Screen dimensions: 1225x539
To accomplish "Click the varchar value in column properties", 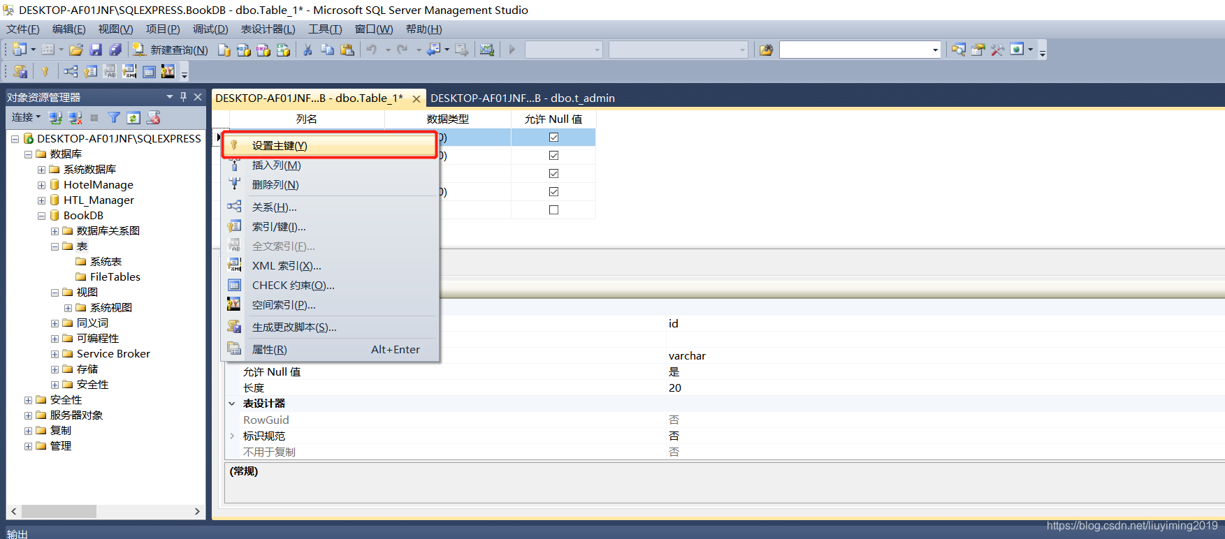I will 687,356.
